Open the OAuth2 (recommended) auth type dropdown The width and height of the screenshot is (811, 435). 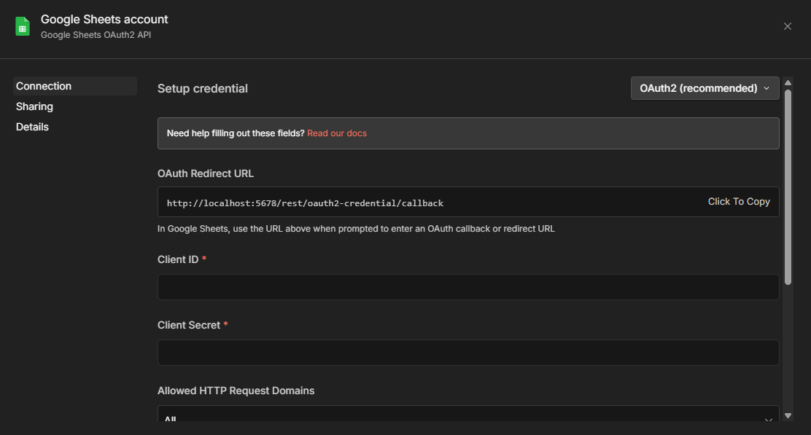[705, 88]
